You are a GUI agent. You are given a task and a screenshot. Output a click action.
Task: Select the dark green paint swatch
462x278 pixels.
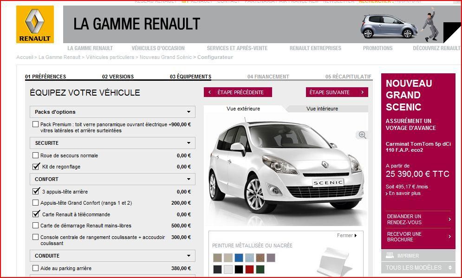pos(260,269)
